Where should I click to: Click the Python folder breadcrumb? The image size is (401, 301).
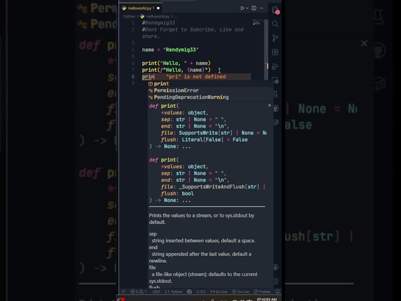point(129,16)
